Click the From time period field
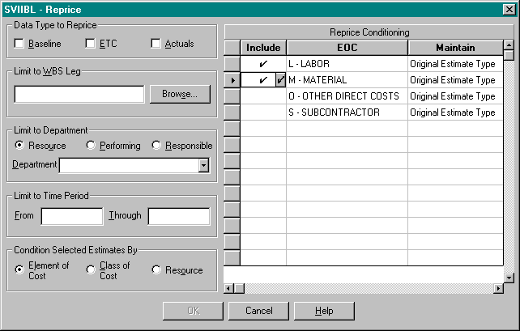Screen dimensions: 520x331 pos(72,216)
